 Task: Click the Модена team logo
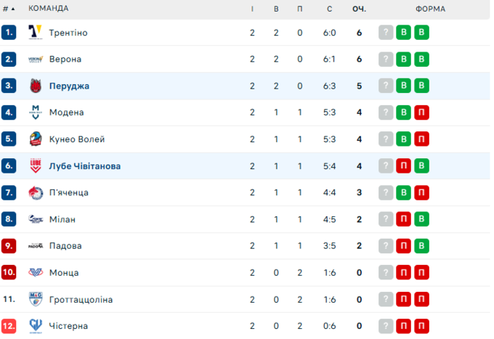tap(35, 113)
